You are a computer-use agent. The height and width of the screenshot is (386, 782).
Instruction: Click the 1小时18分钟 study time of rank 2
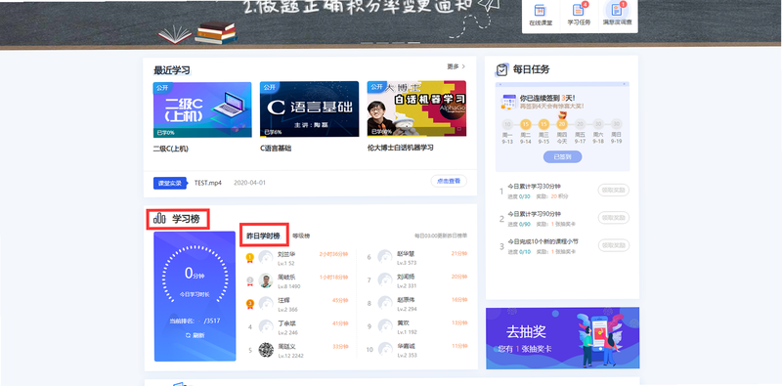(333, 278)
